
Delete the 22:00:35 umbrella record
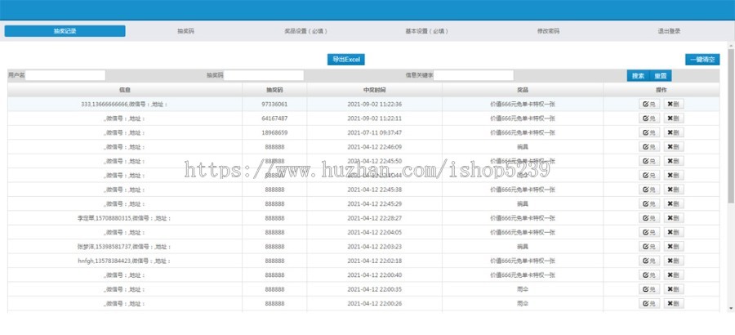point(674,289)
